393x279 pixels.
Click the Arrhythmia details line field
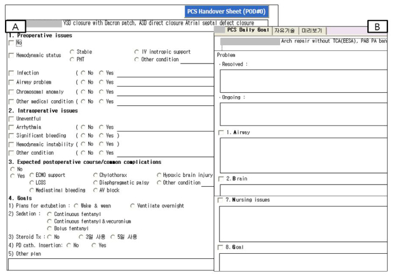[x=166, y=128]
